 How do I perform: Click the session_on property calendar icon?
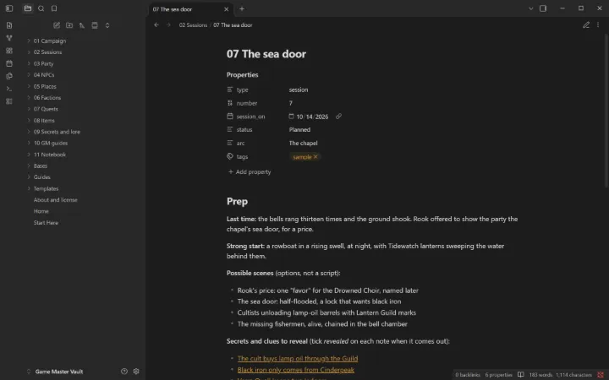click(230, 116)
